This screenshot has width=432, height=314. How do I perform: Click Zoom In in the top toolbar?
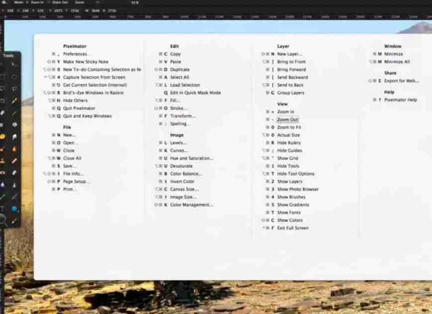point(37,2)
